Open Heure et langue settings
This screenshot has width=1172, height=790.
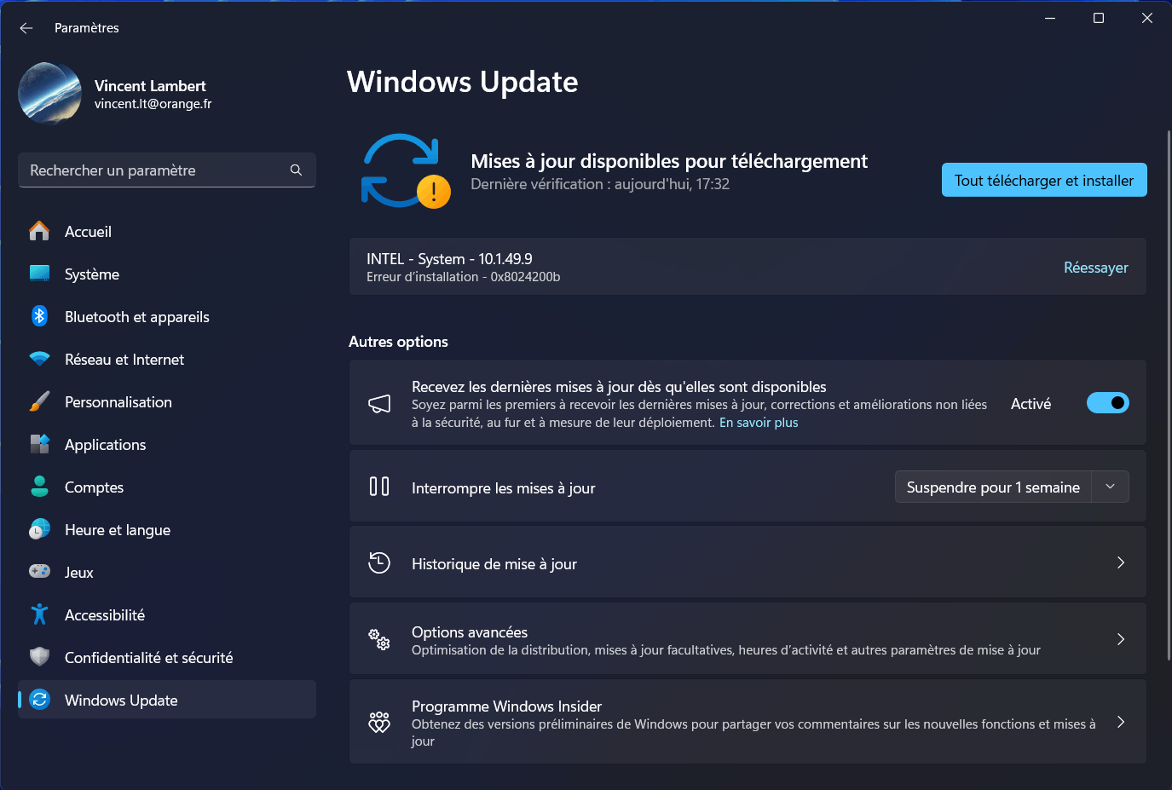[x=167, y=529]
